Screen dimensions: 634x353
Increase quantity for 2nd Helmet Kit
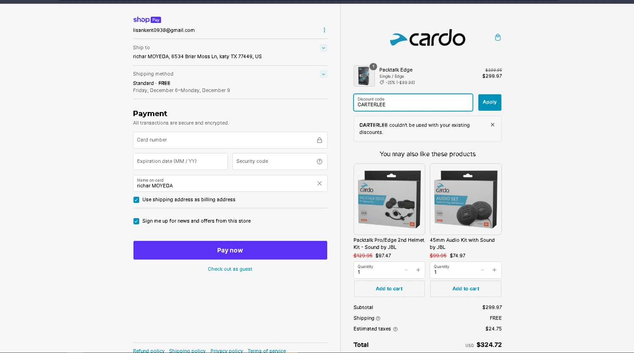click(418, 270)
